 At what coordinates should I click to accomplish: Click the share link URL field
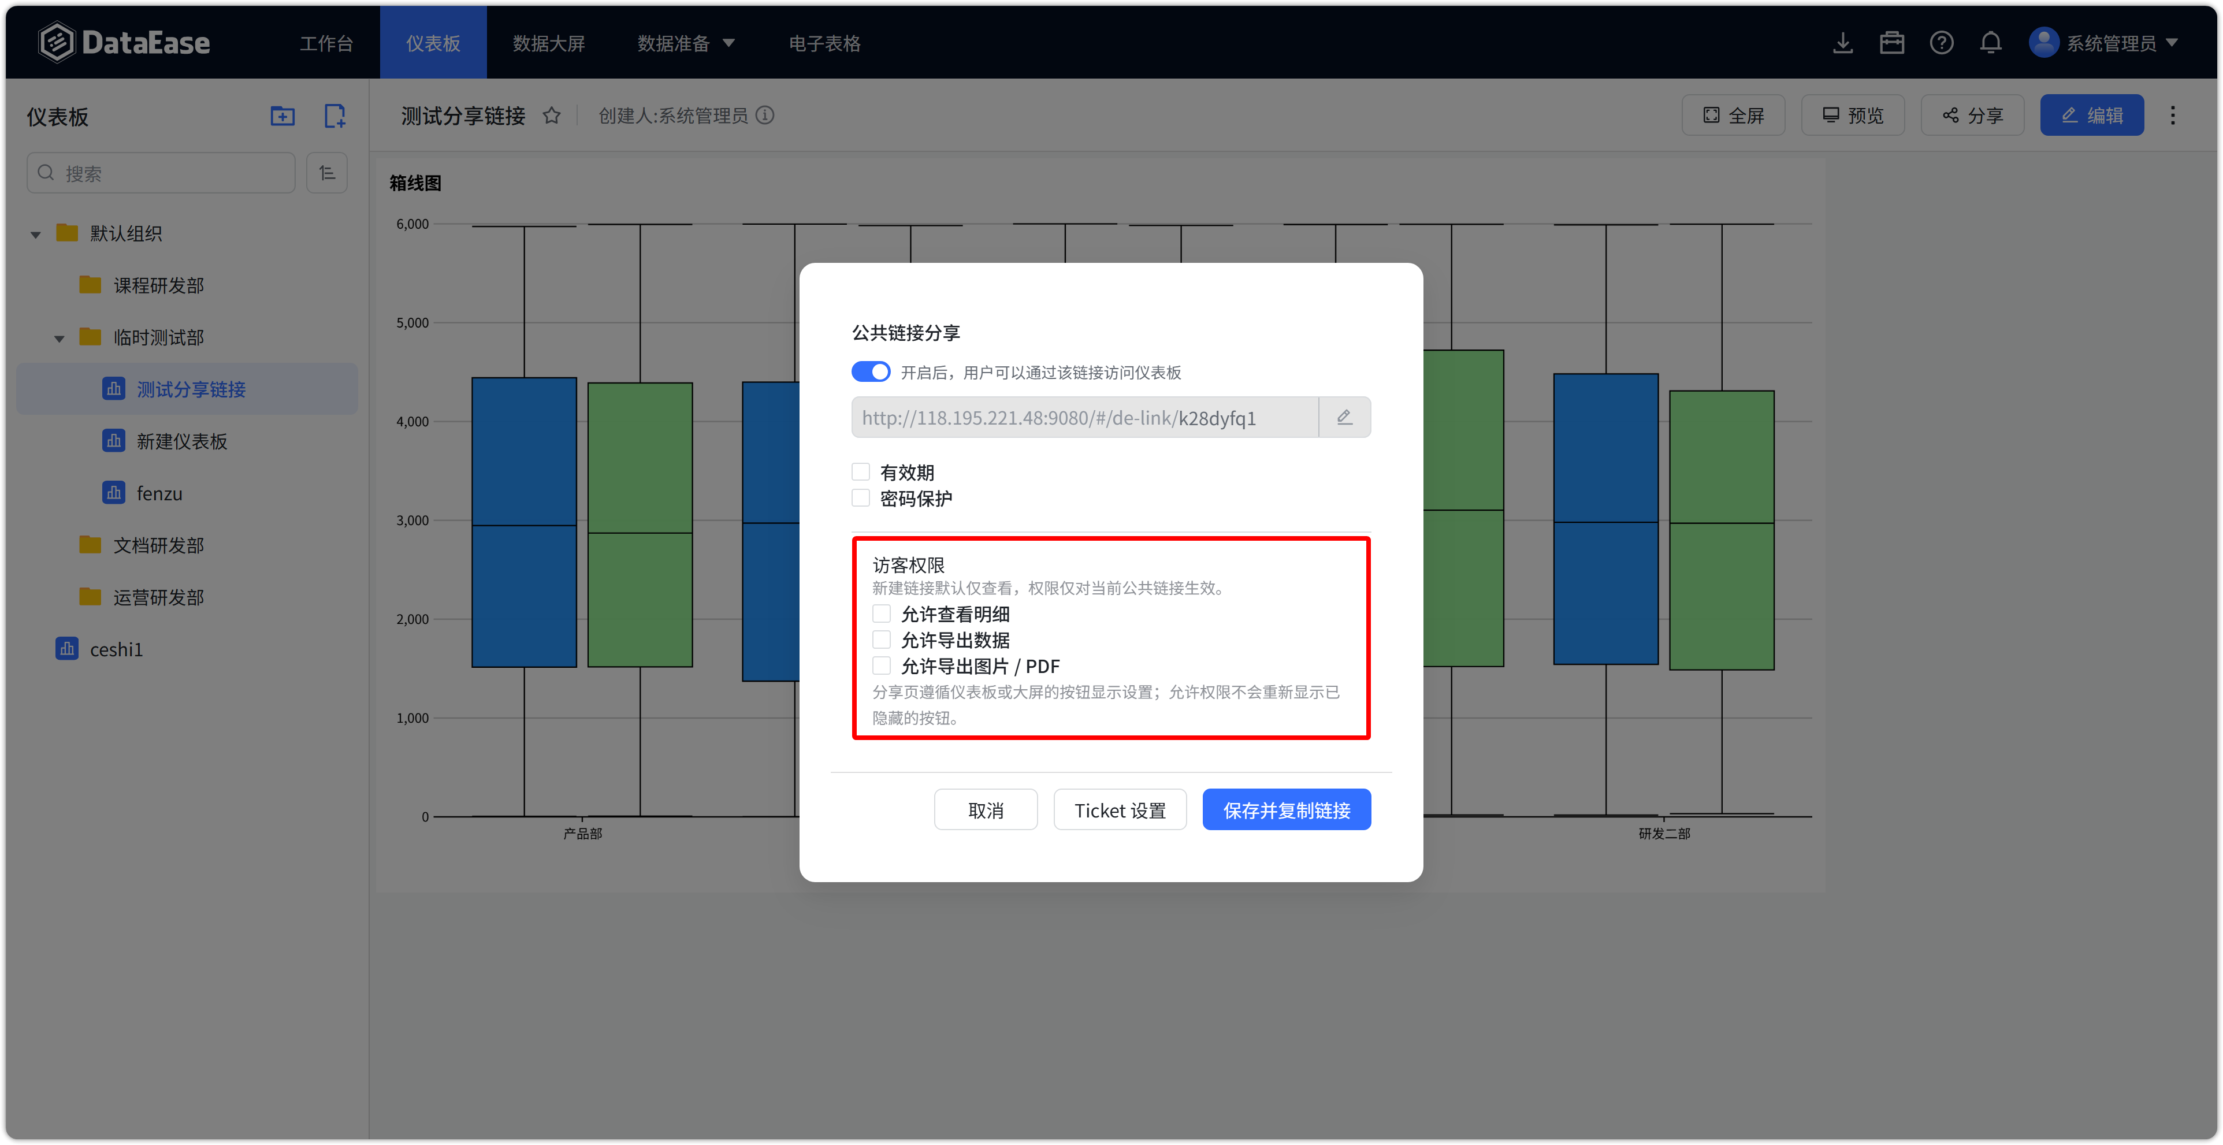(x=1085, y=418)
